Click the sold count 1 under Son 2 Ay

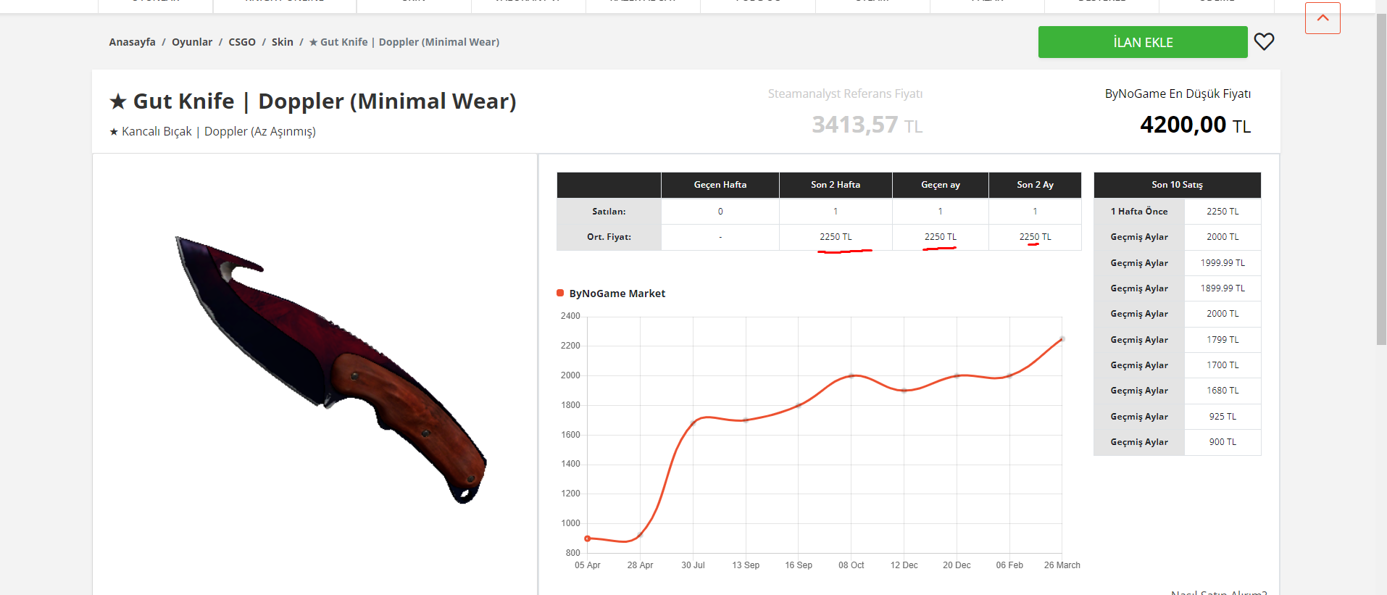click(1035, 212)
